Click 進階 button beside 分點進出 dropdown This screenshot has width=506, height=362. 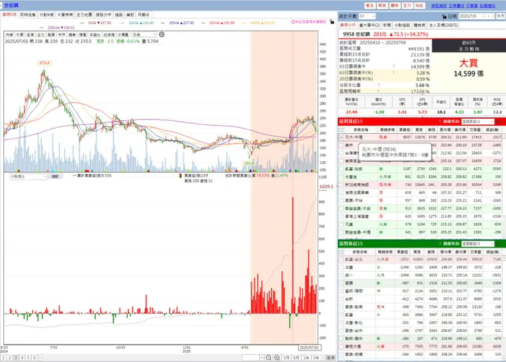point(55,177)
